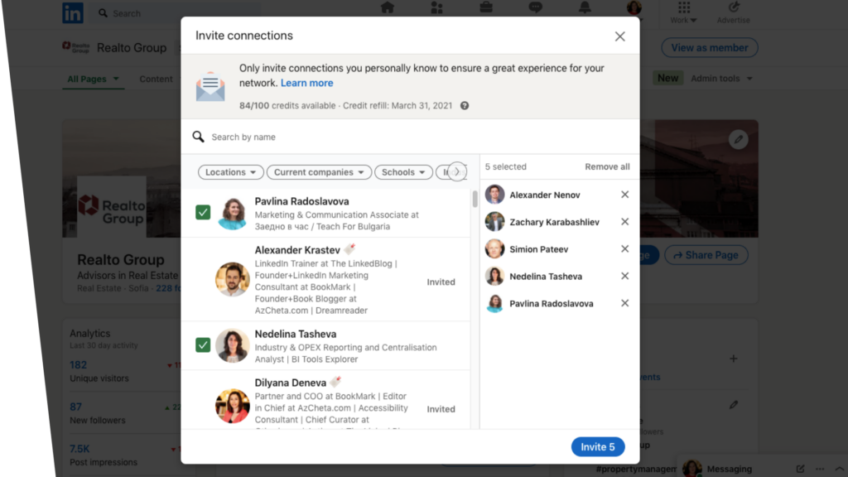The image size is (848, 477).
Task: Open the Messaging bar label
Action: tap(729, 469)
